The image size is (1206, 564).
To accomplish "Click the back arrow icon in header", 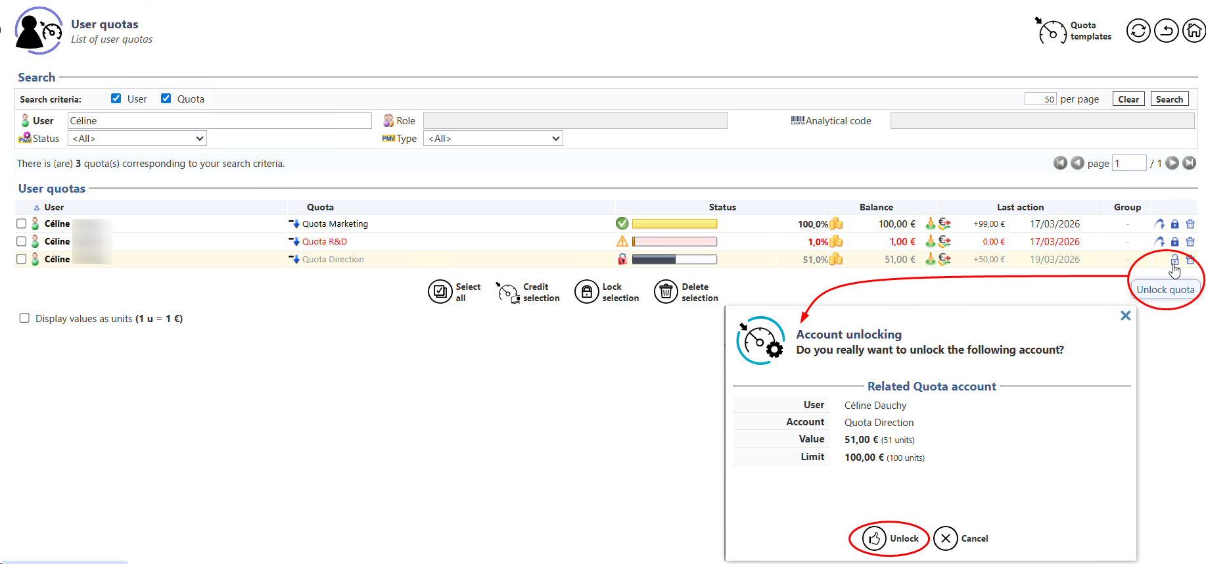I will click(1166, 31).
